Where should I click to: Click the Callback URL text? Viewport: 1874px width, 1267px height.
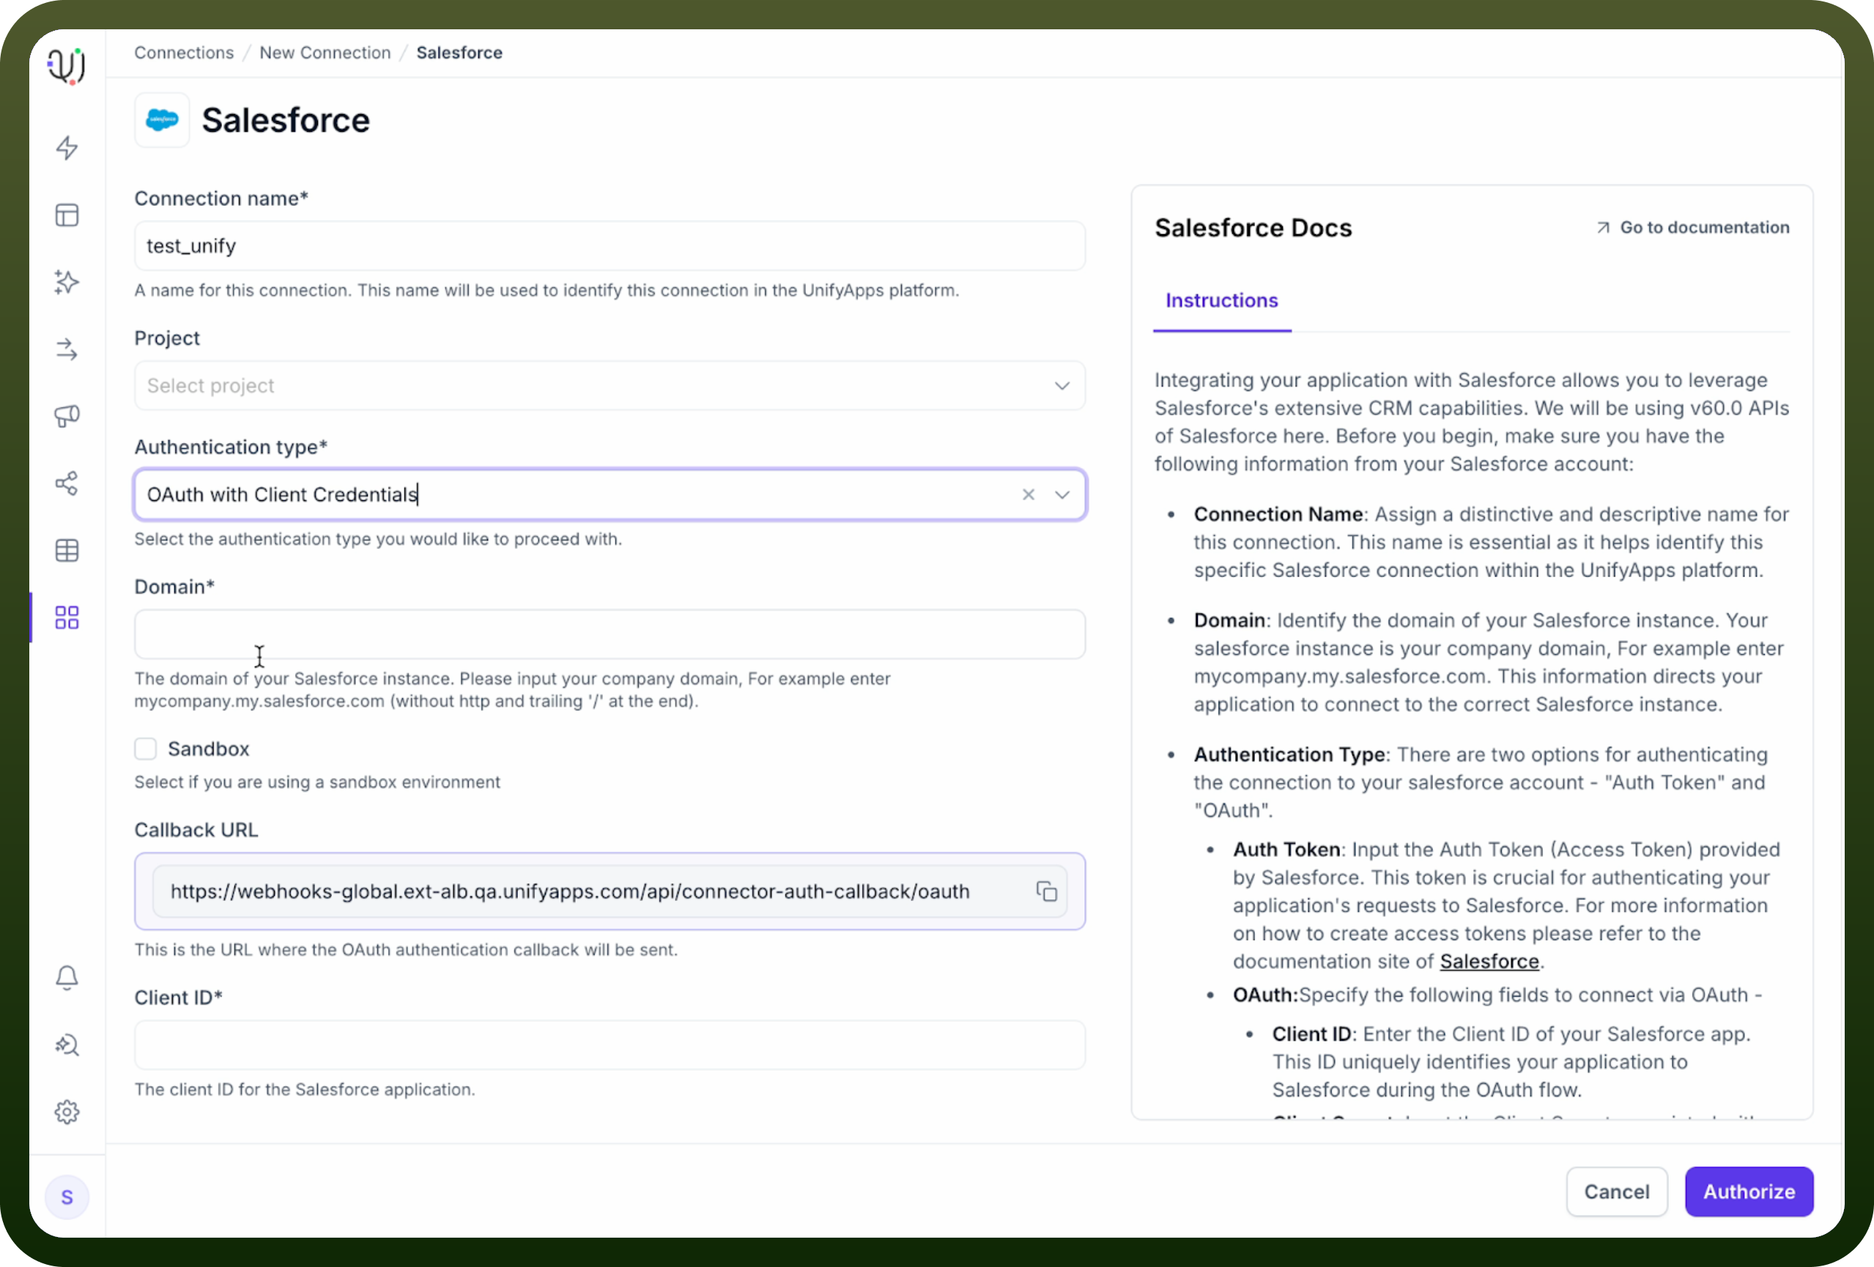tap(569, 891)
